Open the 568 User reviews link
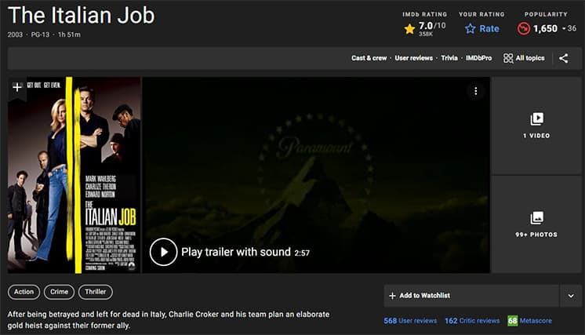585x335 pixels. point(410,321)
